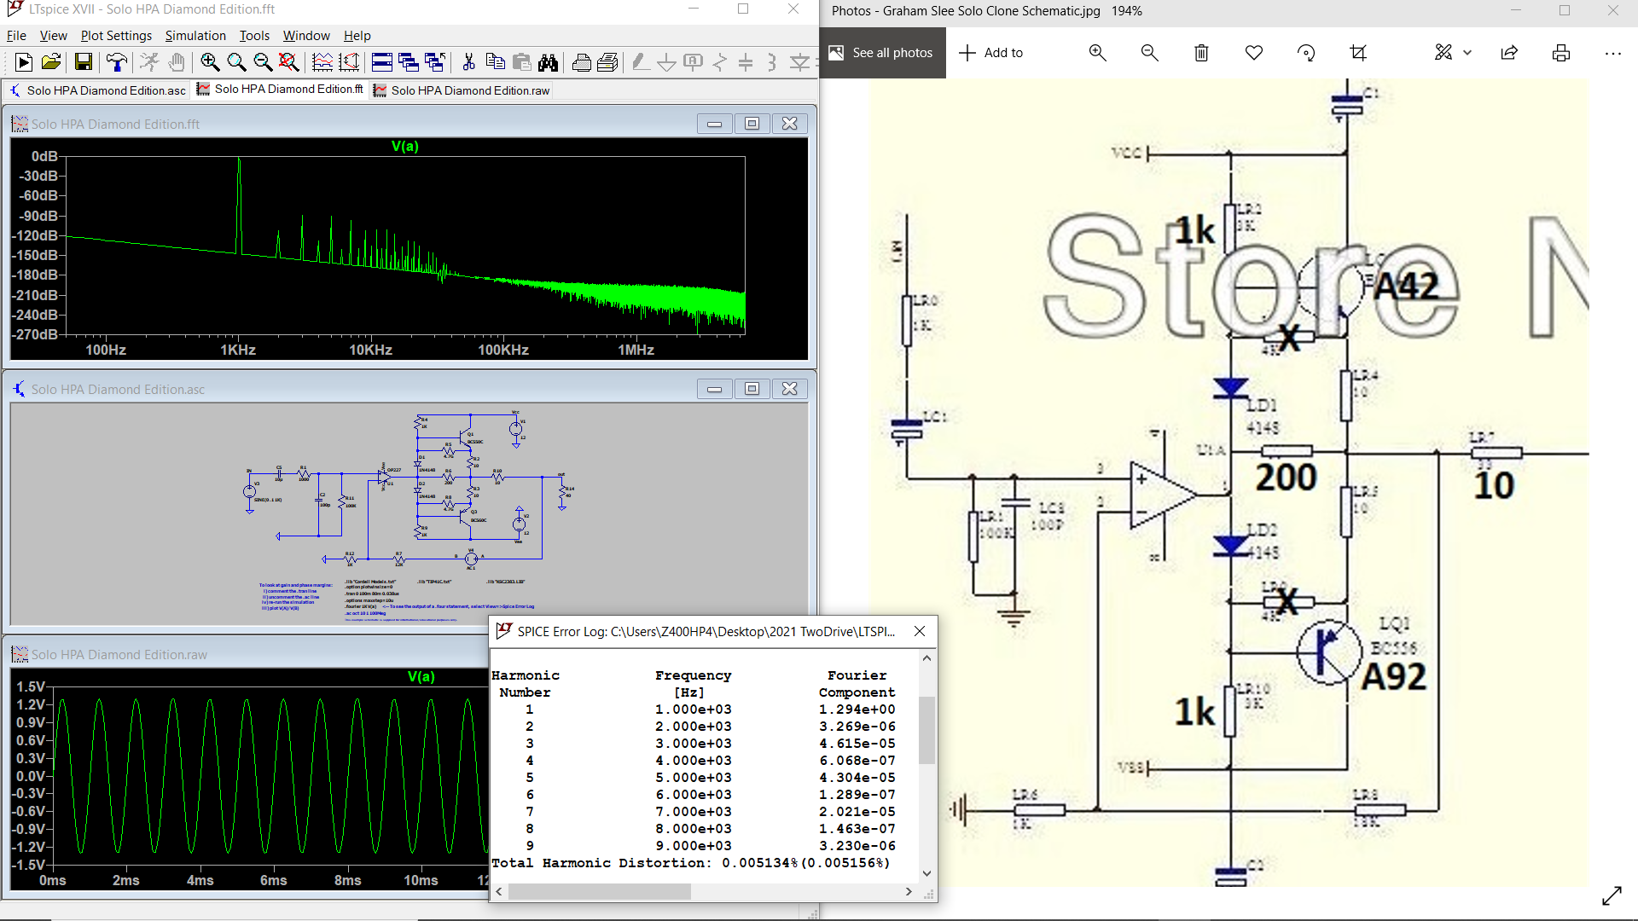Open the Control Panel hammer icon
This screenshot has width=1638, height=921.
(117, 62)
